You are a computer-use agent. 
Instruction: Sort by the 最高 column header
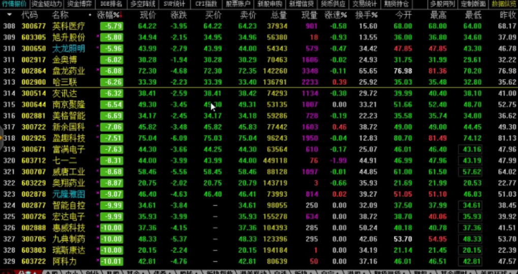tap(438, 15)
